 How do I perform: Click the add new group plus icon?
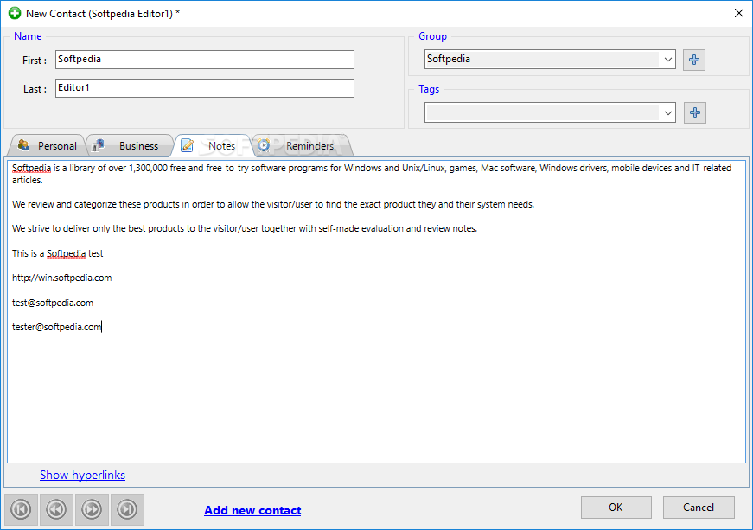694,60
